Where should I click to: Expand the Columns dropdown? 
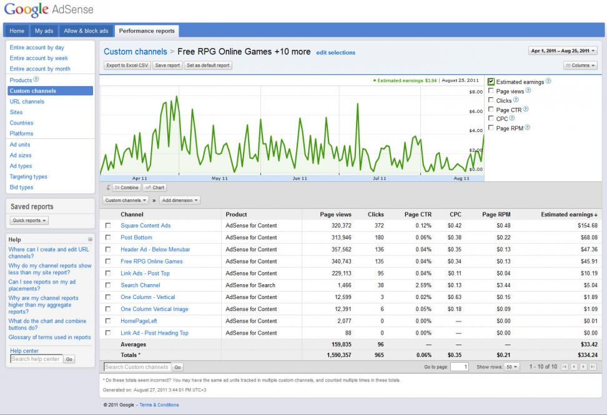click(x=580, y=65)
